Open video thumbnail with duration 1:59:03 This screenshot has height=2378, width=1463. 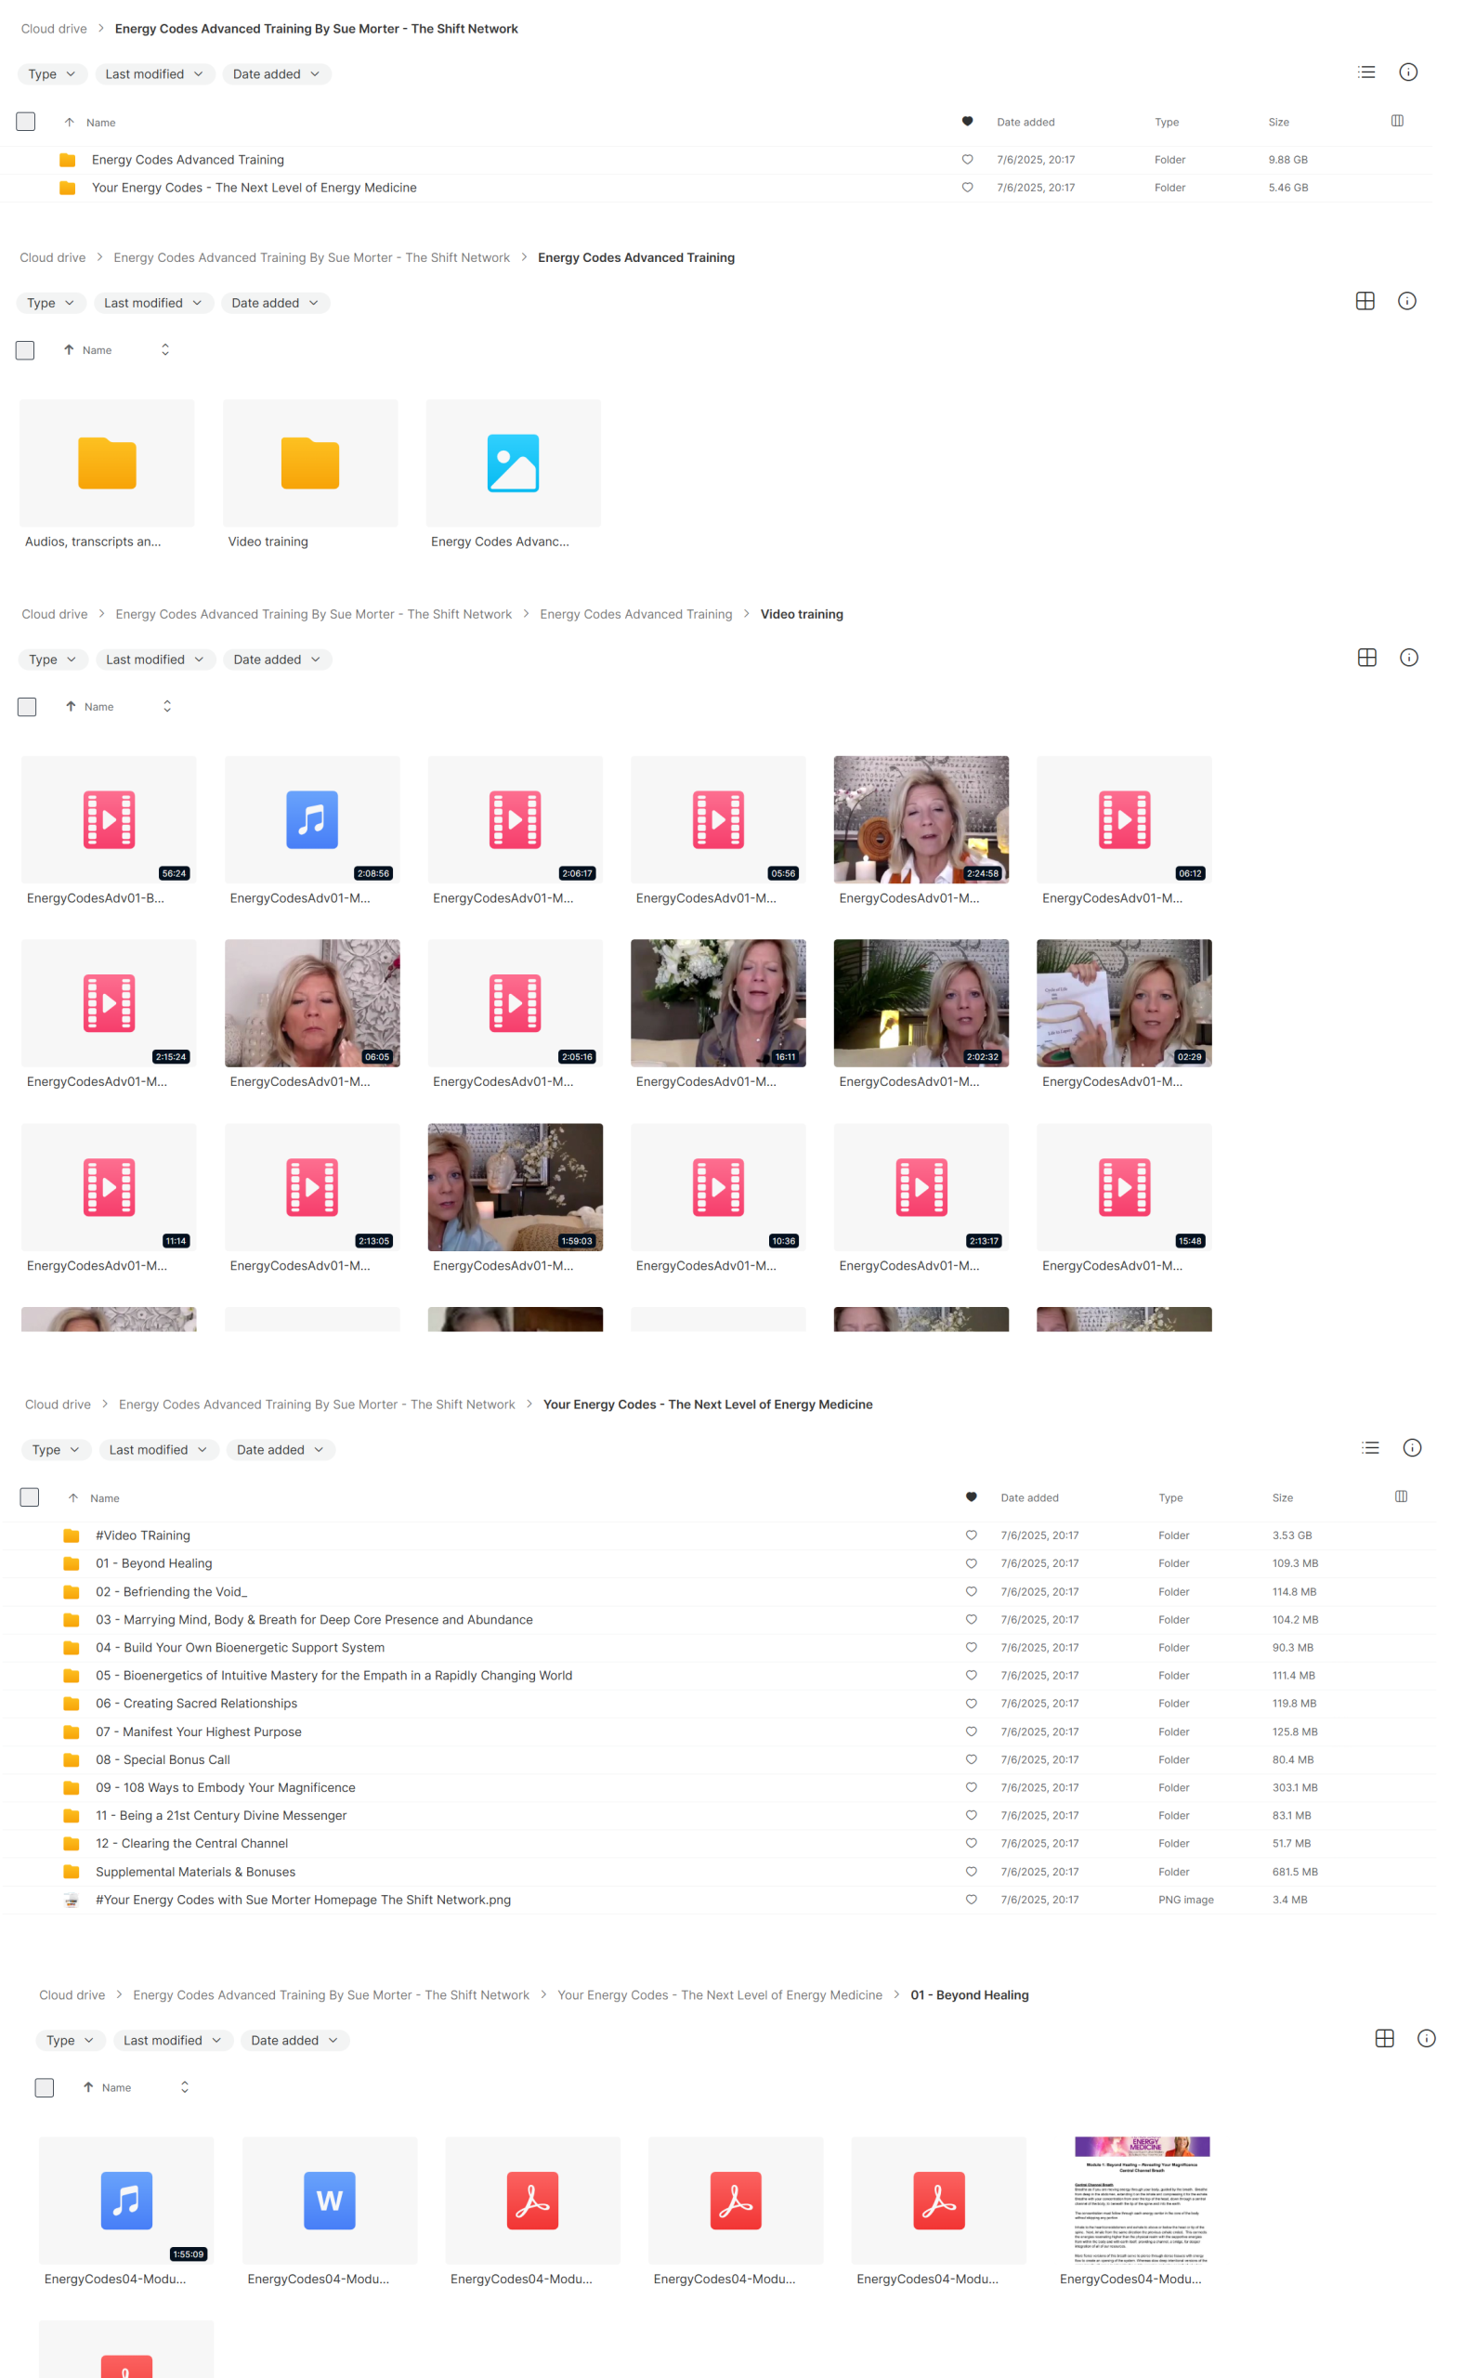[515, 1187]
